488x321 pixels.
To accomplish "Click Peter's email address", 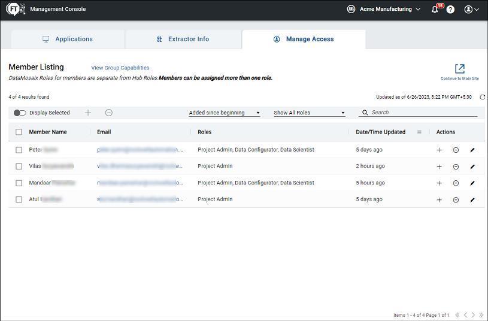I will (140, 150).
